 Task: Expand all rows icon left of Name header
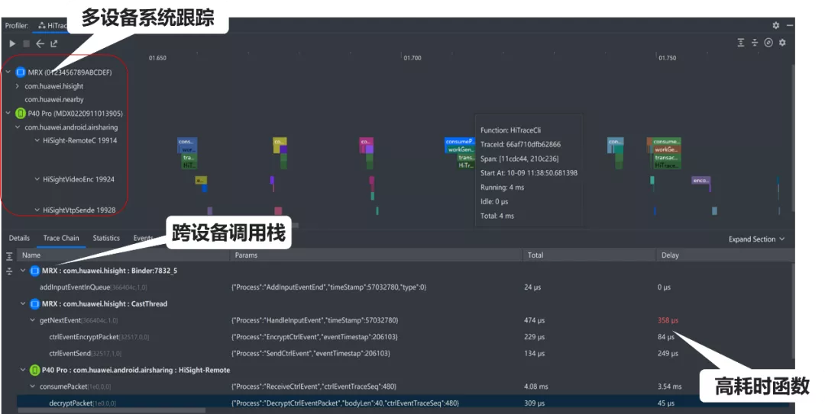(x=9, y=256)
